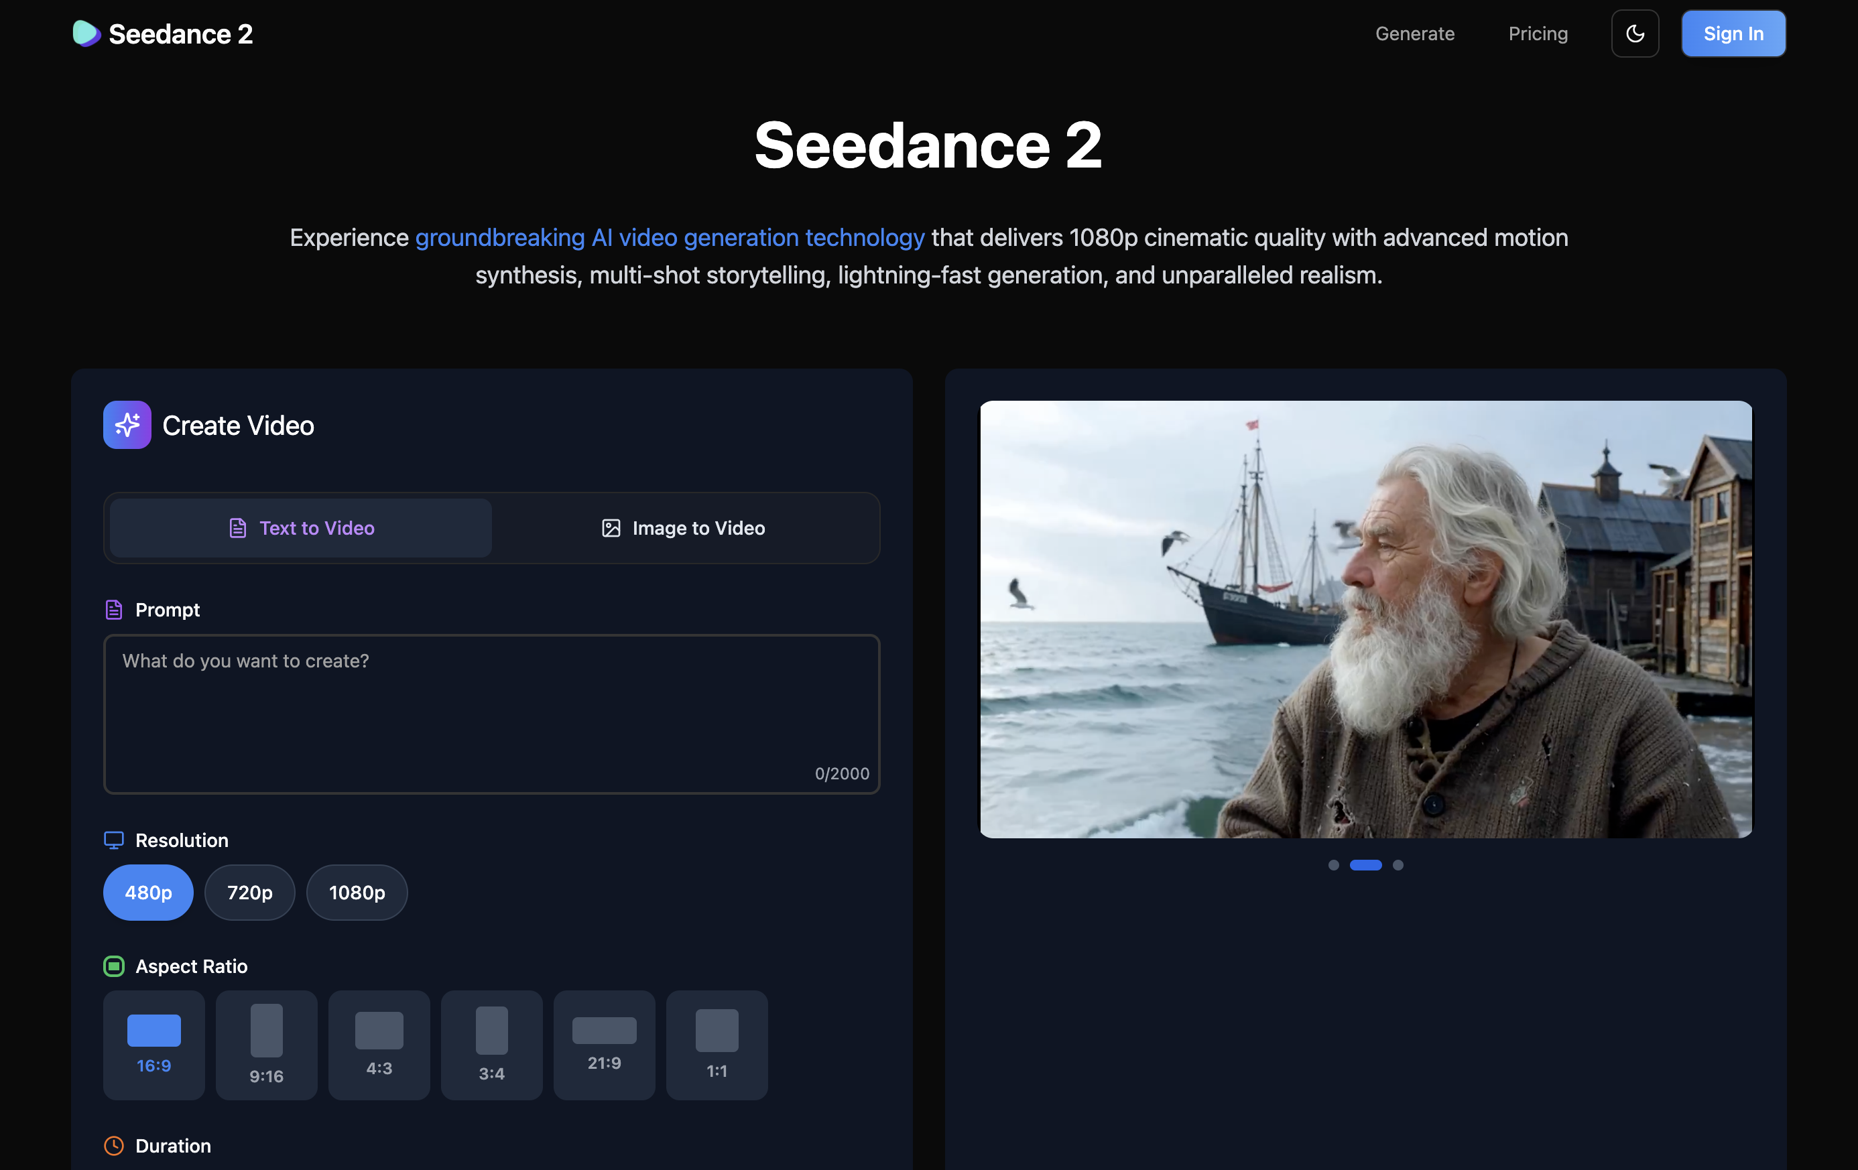
Task: Click the green Aspect Ratio icon
Action: (x=113, y=966)
